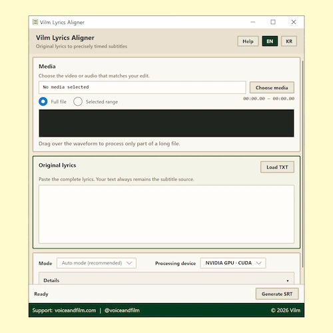Click Choose media button
The height and width of the screenshot is (333, 333).
click(272, 87)
